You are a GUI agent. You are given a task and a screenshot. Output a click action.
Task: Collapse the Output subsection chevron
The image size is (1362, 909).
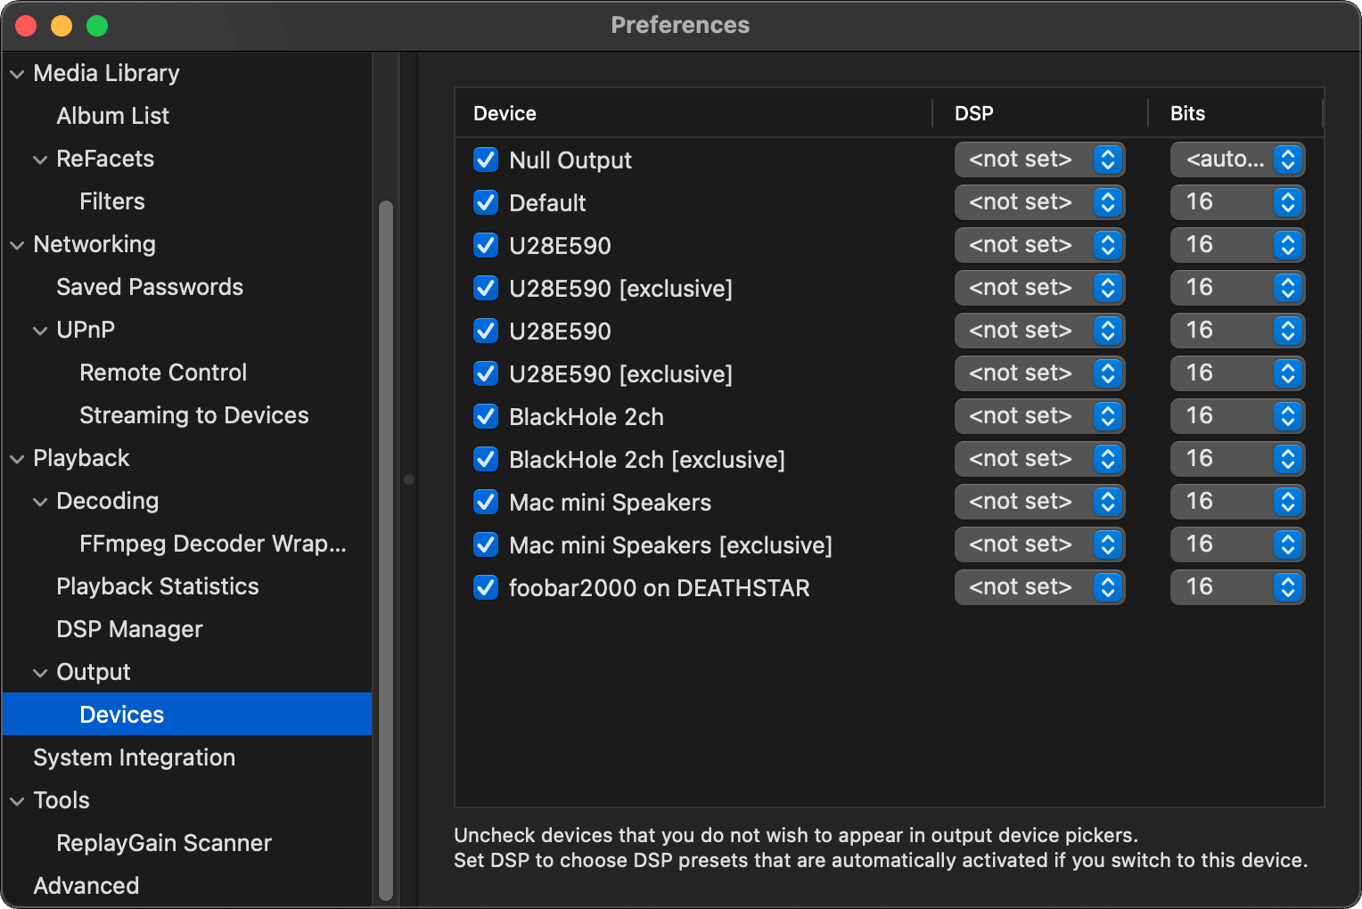(x=40, y=673)
